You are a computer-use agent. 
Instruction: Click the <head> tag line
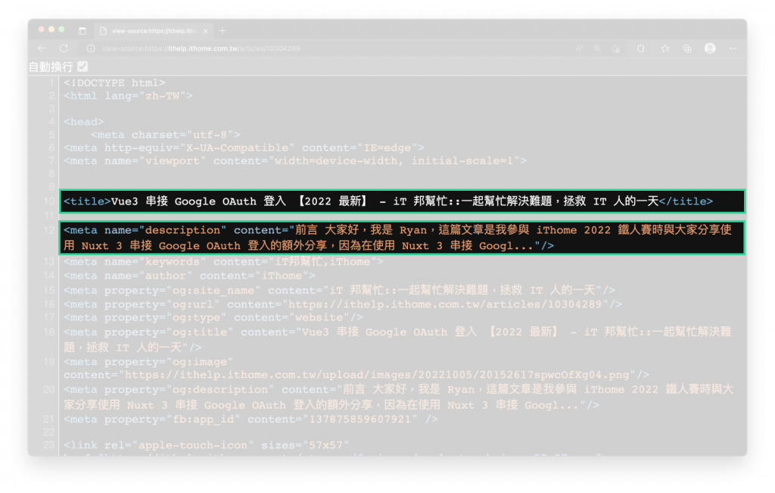[x=83, y=122]
